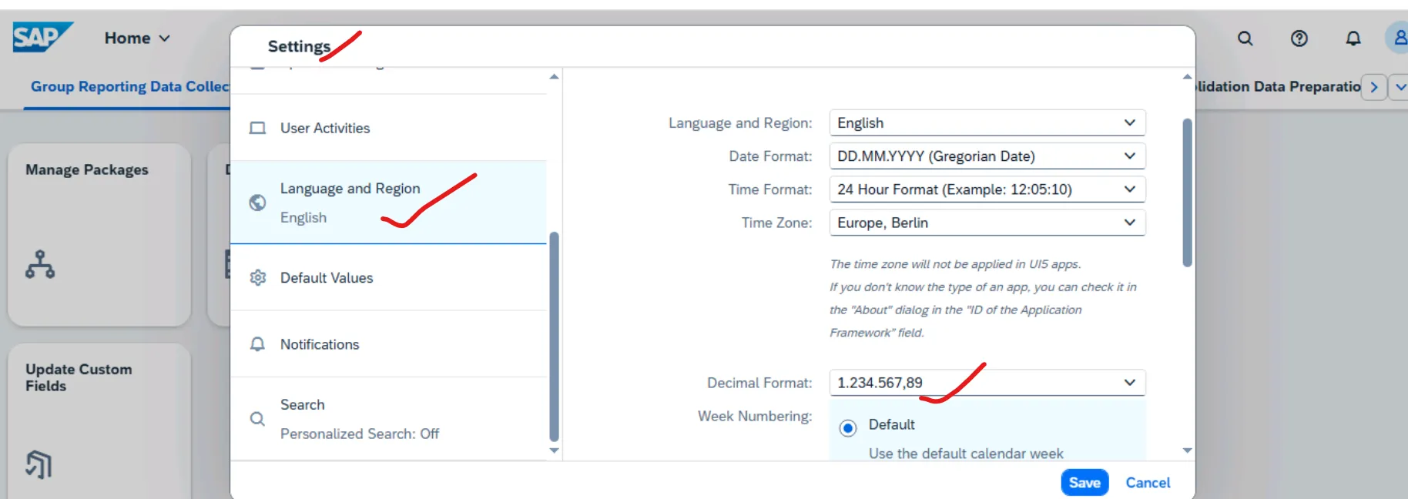This screenshot has width=1408, height=499.
Task: Open the Date Format dropdown
Action: (1129, 156)
